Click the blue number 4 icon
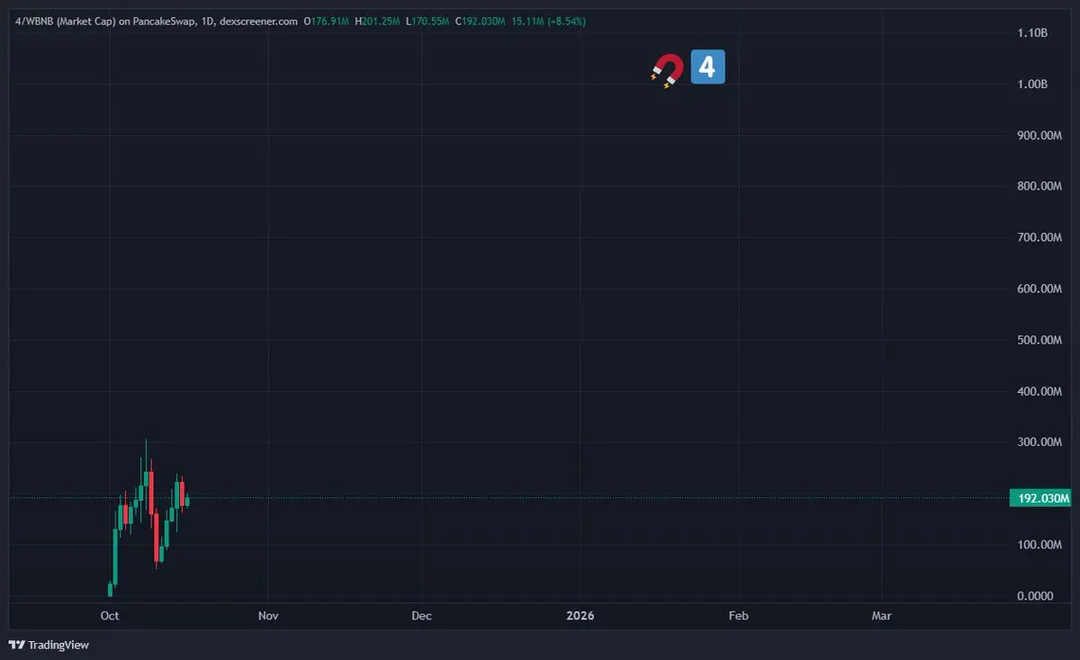The width and height of the screenshot is (1080, 660). coord(707,67)
